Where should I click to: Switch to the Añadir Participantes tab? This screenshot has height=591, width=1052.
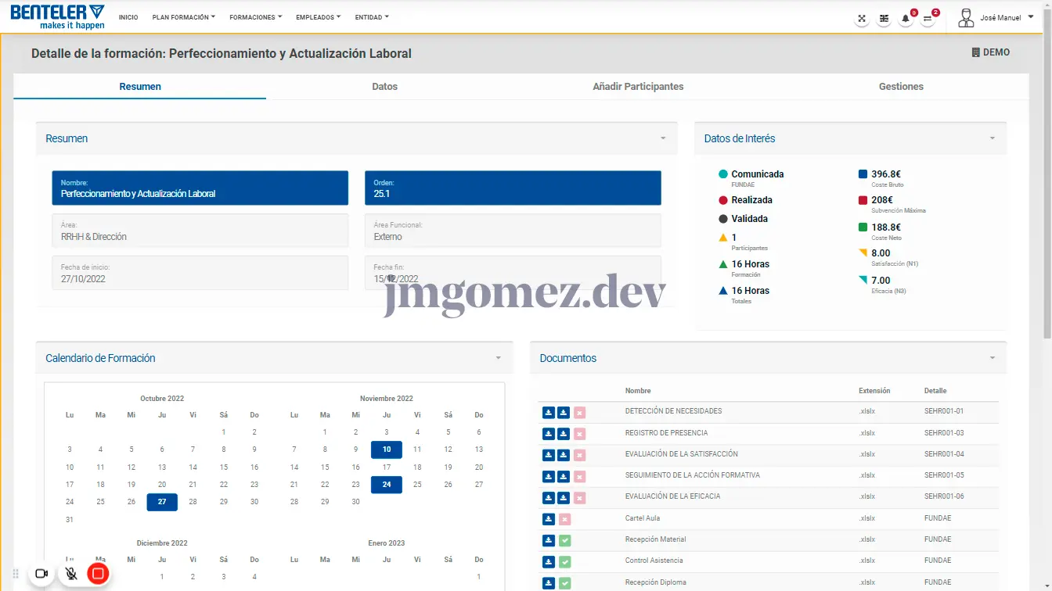[638, 87]
